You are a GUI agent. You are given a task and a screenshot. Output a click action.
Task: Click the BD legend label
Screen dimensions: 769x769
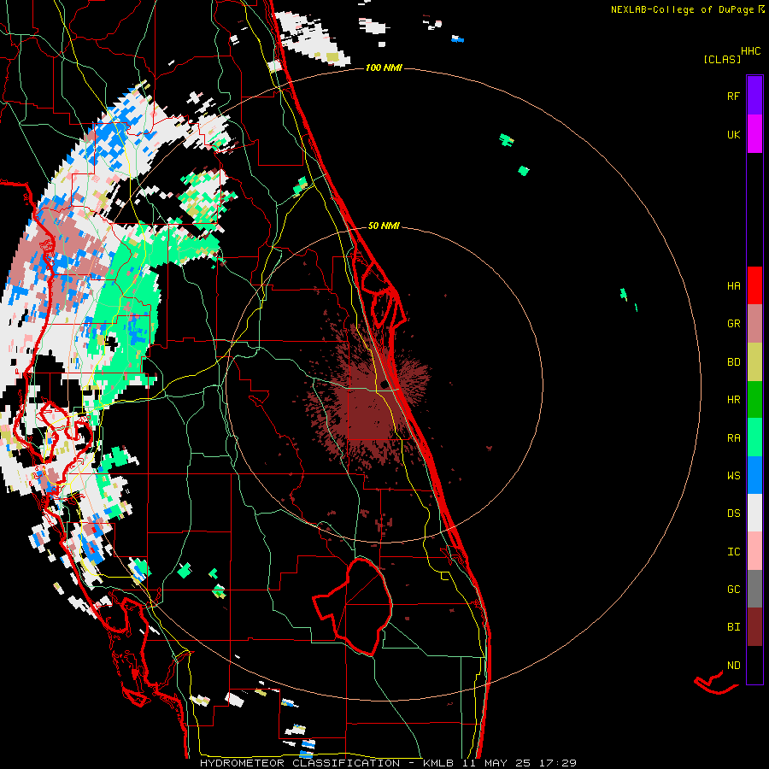click(733, 361)
